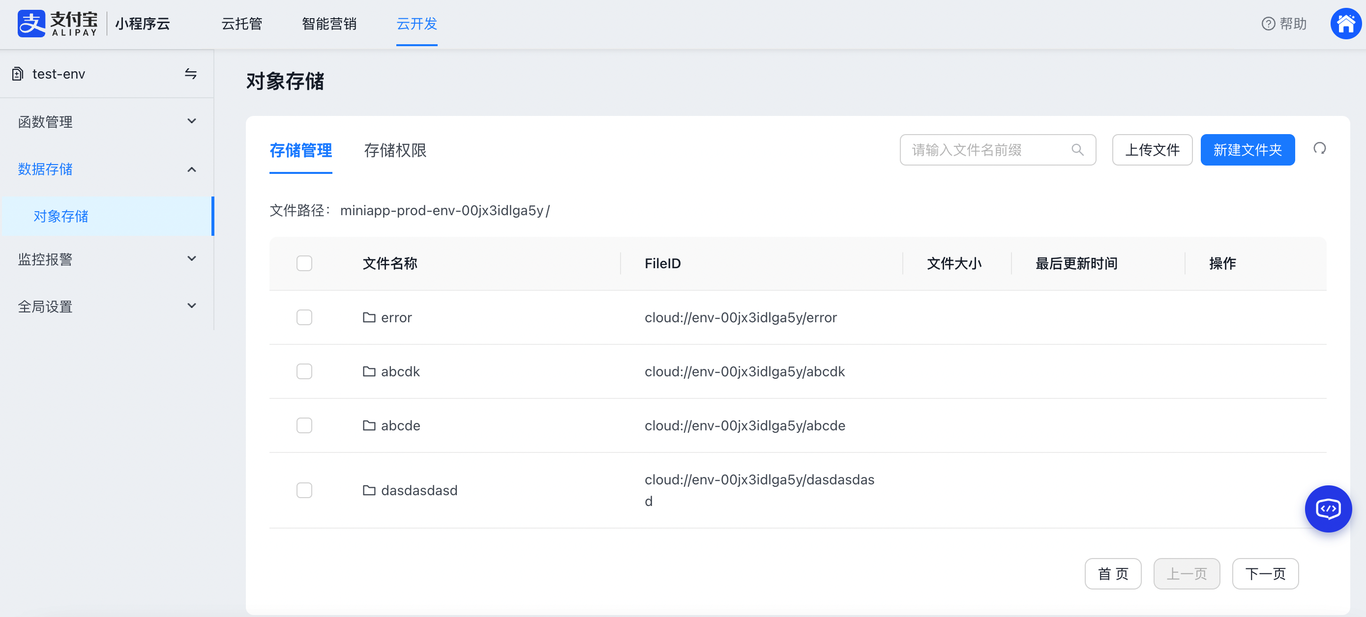
Task: Click the environment switch arrows icon
Action: click(191, 74)
